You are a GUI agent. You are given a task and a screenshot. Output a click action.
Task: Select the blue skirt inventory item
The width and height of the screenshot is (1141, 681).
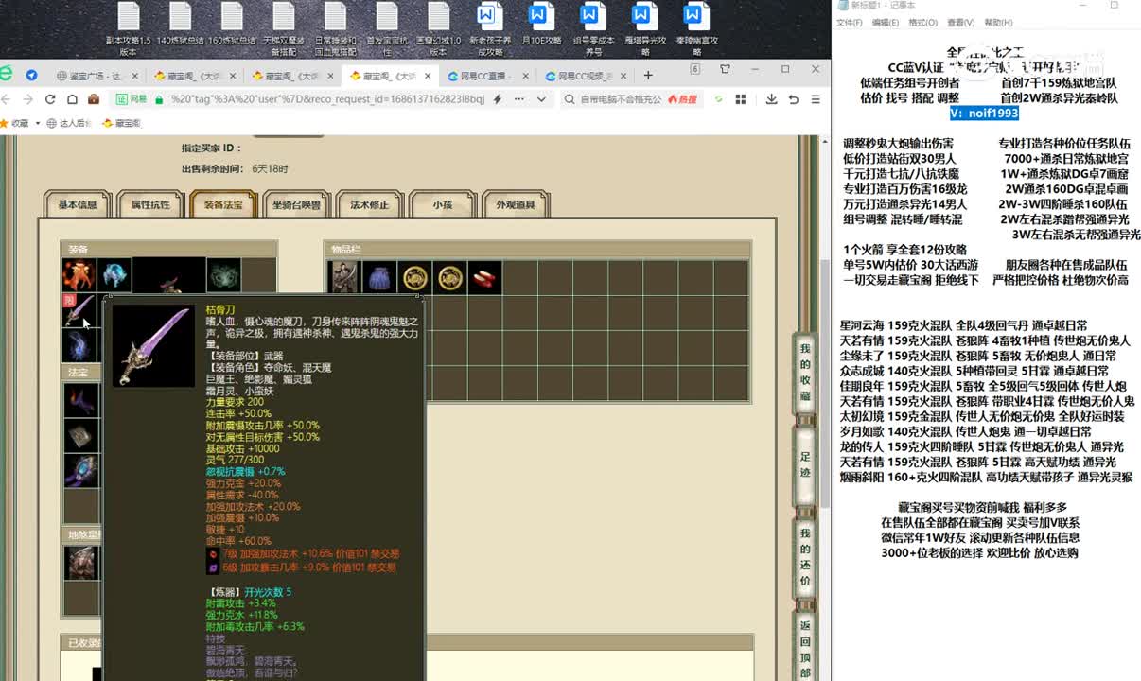point(378,277)
